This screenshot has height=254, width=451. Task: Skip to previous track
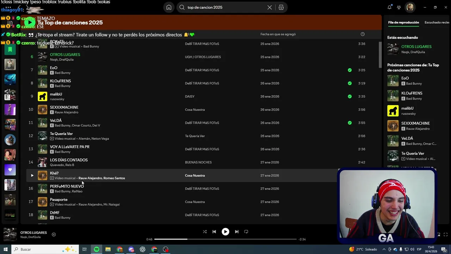coord(214,232)
